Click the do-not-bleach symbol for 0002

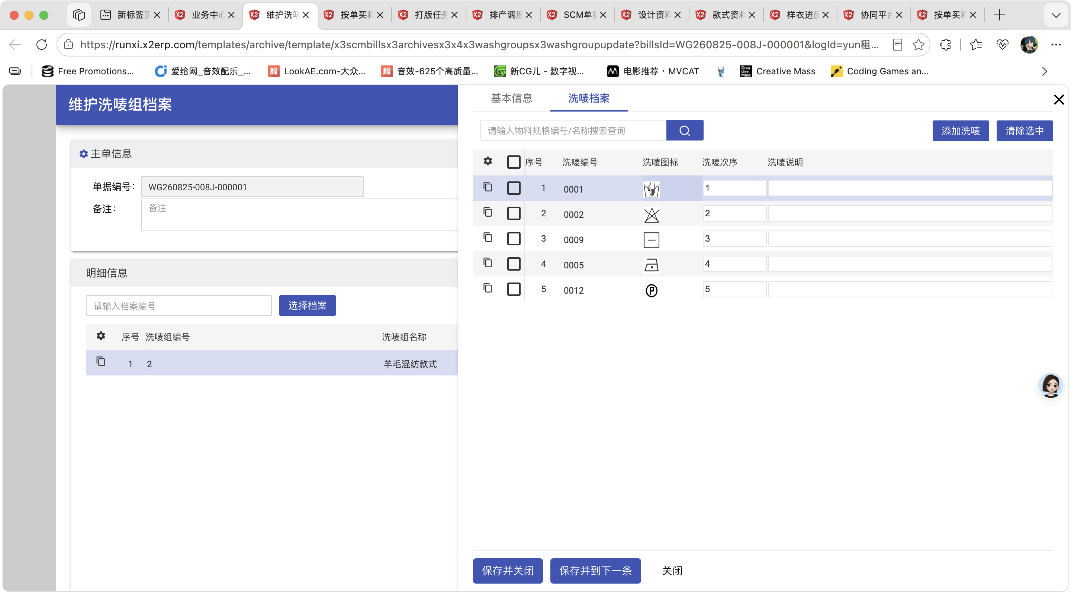pos(652,215)
